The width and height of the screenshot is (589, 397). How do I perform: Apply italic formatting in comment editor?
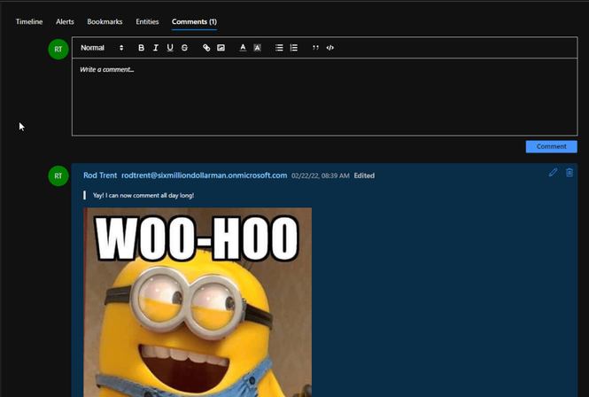pos(156,48)
